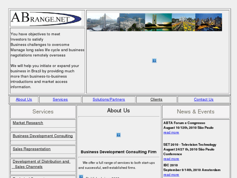Screen dimensions: 237x178
Task: Click the text 'You have objectives to meet'
Action: coord(35,34)
